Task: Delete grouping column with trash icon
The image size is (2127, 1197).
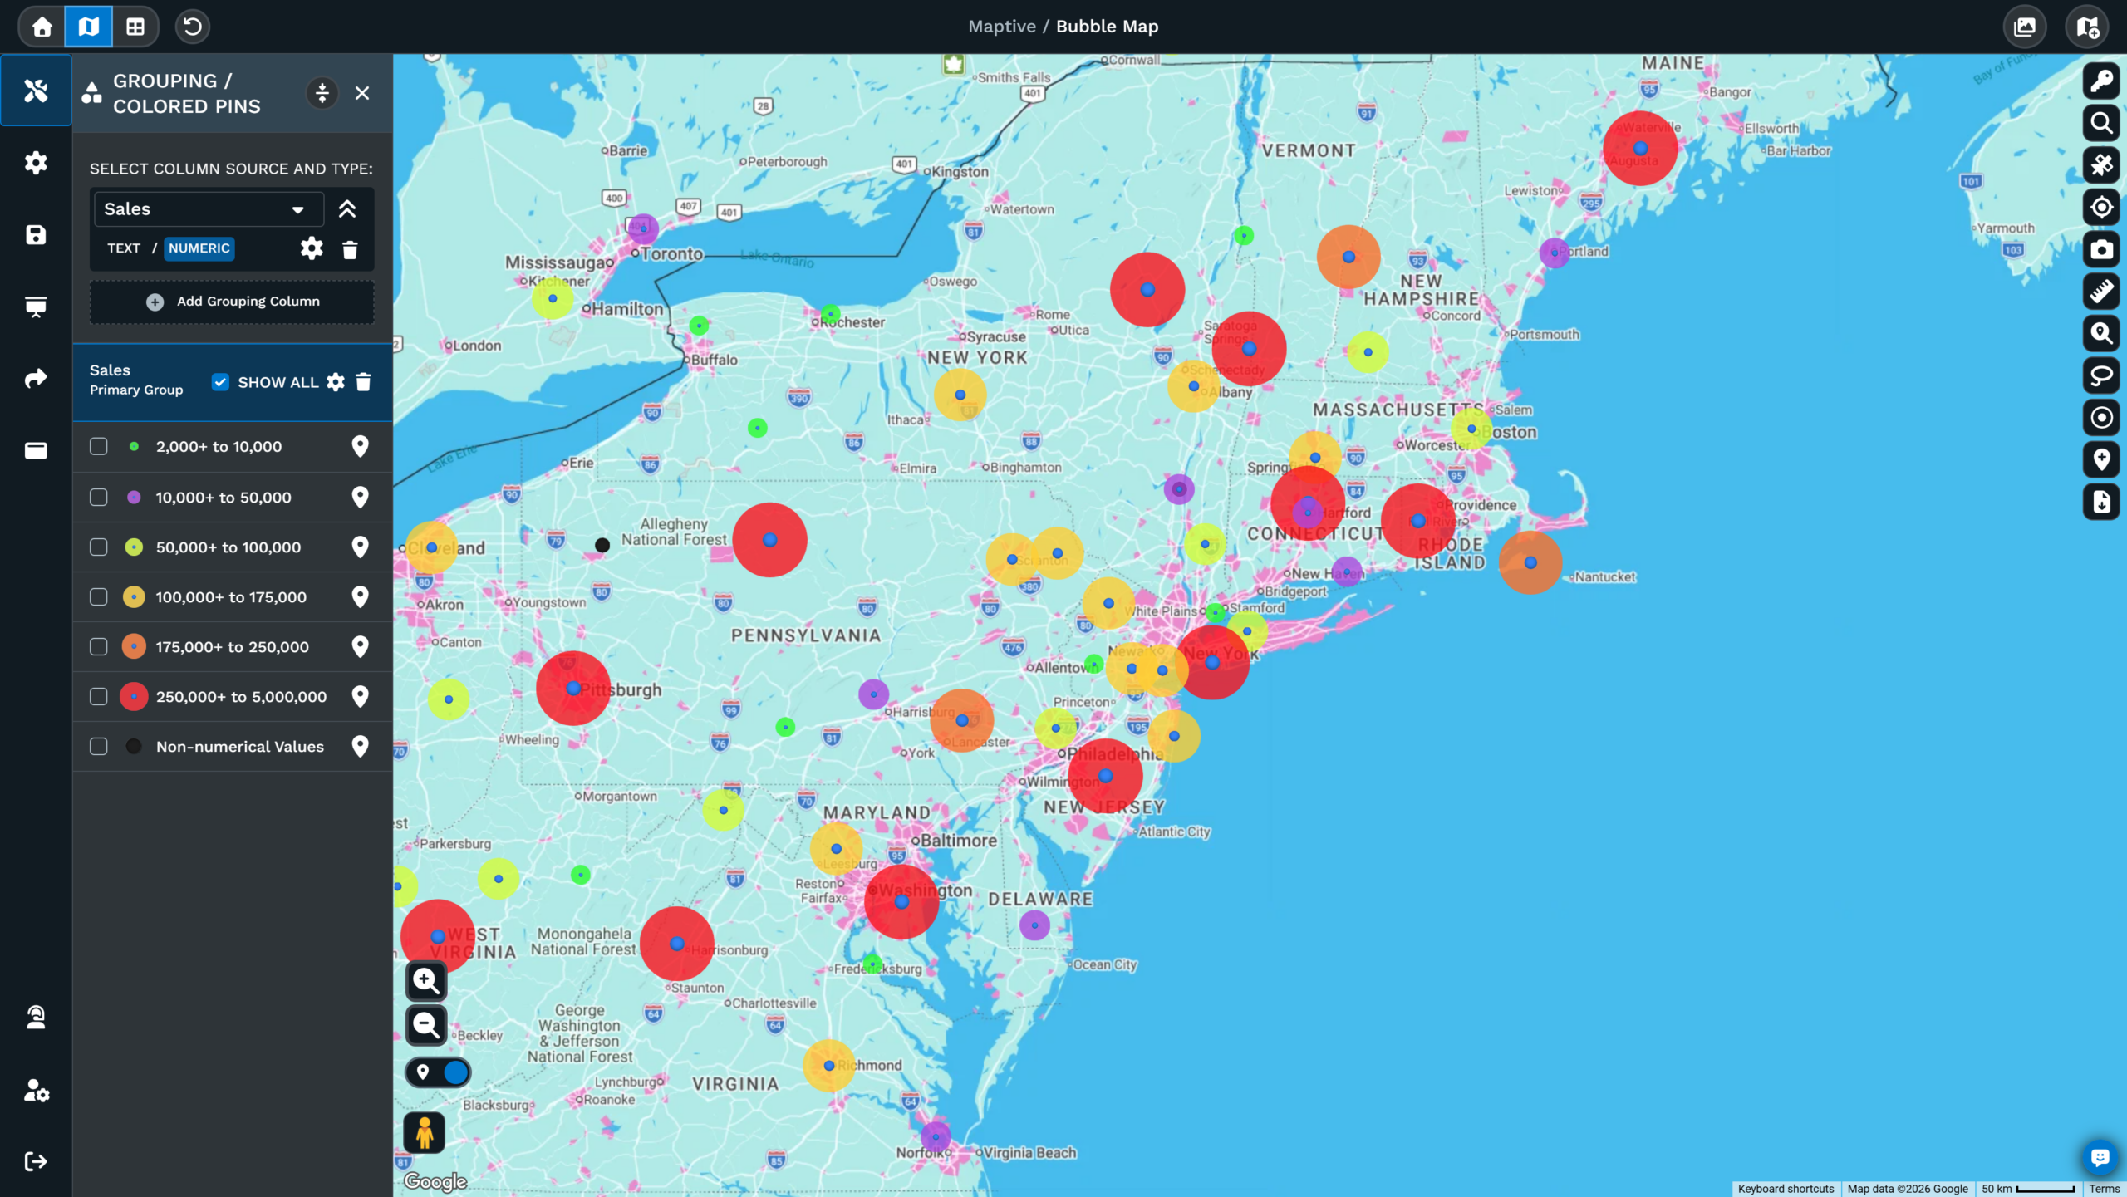Action: [350, 249]
